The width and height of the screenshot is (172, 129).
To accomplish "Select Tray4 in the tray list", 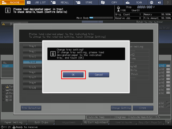I will [33, 62].
